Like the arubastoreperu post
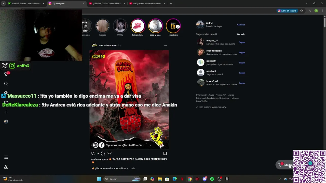326x183 pixels. 93,154
